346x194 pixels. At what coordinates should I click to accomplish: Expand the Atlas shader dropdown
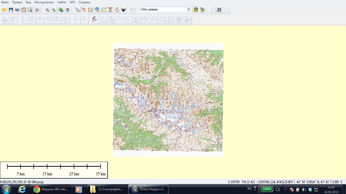pos(188,9)
